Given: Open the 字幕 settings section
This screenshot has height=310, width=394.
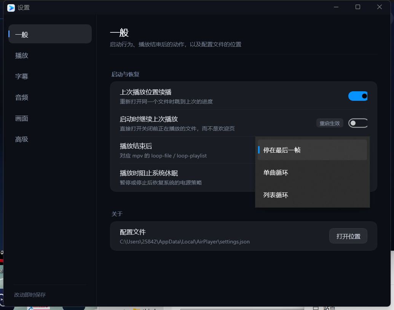Looking at the screenshot, I should coord(50,76).
